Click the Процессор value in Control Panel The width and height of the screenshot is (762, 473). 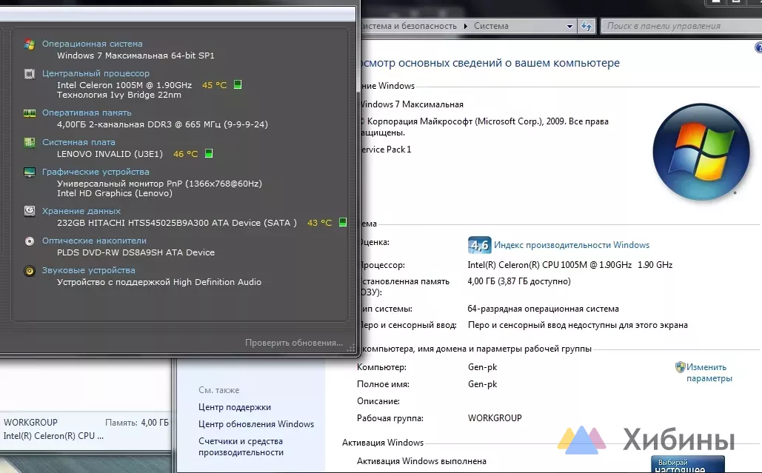570,265
